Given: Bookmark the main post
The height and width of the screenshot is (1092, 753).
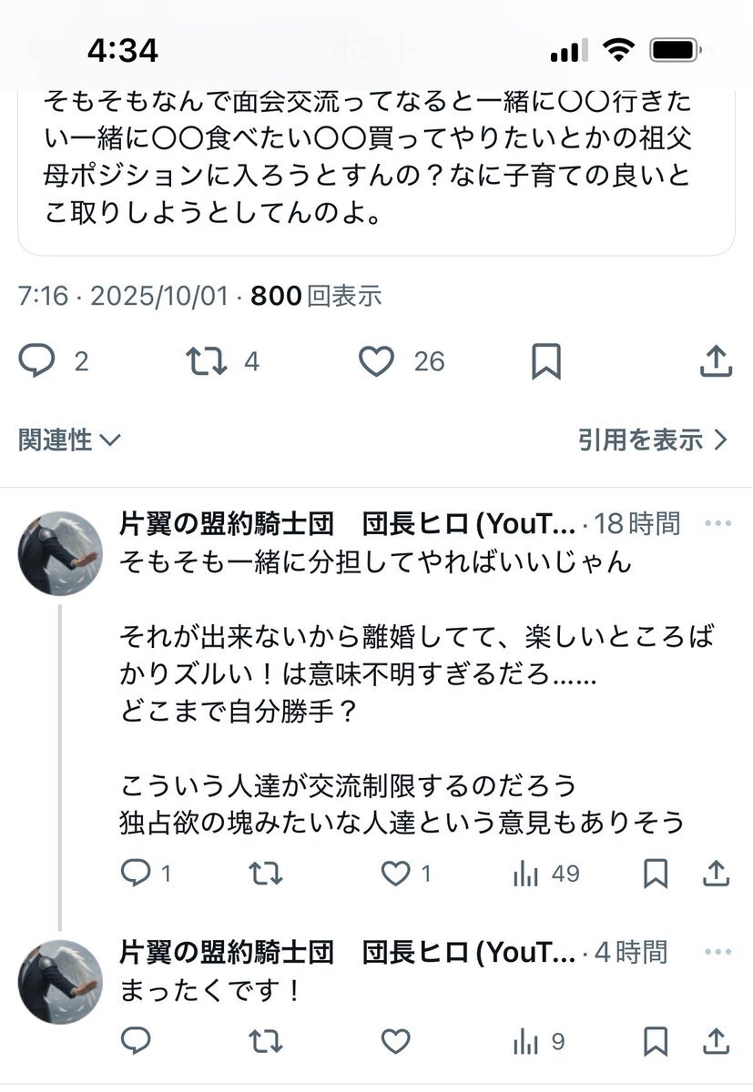Looking at the screenshot, I should tap(545, 362).
